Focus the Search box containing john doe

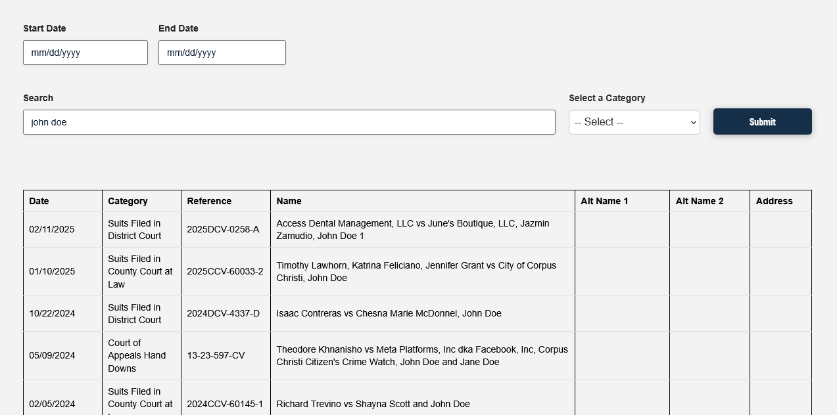[289, 122]
